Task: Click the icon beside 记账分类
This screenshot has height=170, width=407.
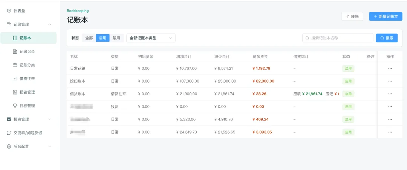Action: pyautogui.click(x=15, y=65)
